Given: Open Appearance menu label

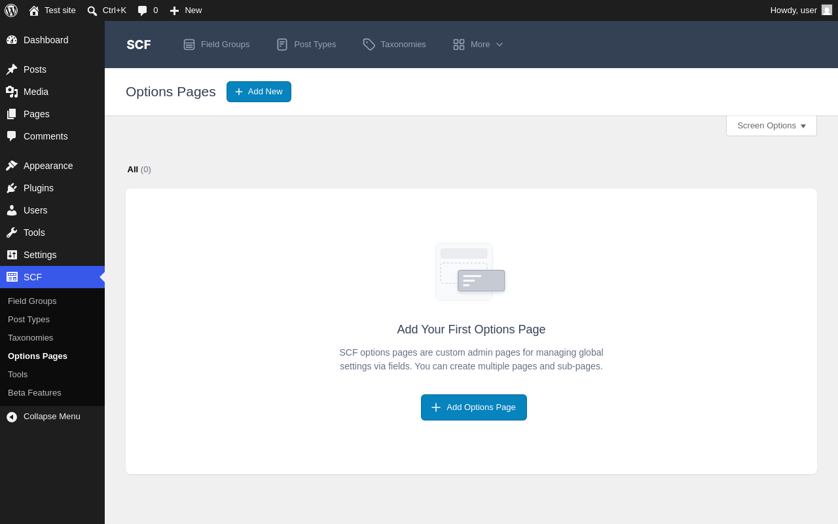Looking at the screenshot, I should click(48, 166).
